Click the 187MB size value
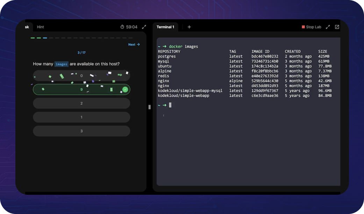The height and width of the screenshot is (214, 364). [324, 86]
